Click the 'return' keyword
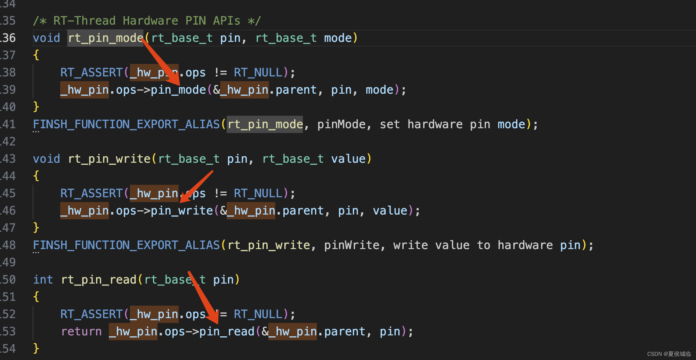Image resolution: width=696 pixels, height=360 pixels. (81, 332)
